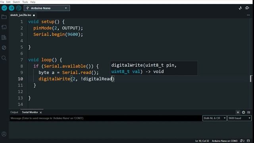The image size is (254, 143).
Task: Open the Debug sidebar panel icon
Action: click(4, 48)
